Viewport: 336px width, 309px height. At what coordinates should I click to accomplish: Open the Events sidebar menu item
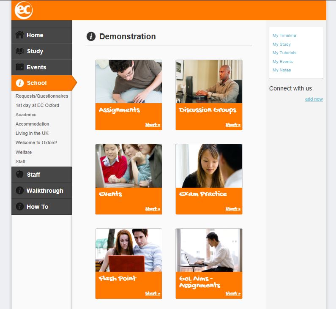click(42, 67)
